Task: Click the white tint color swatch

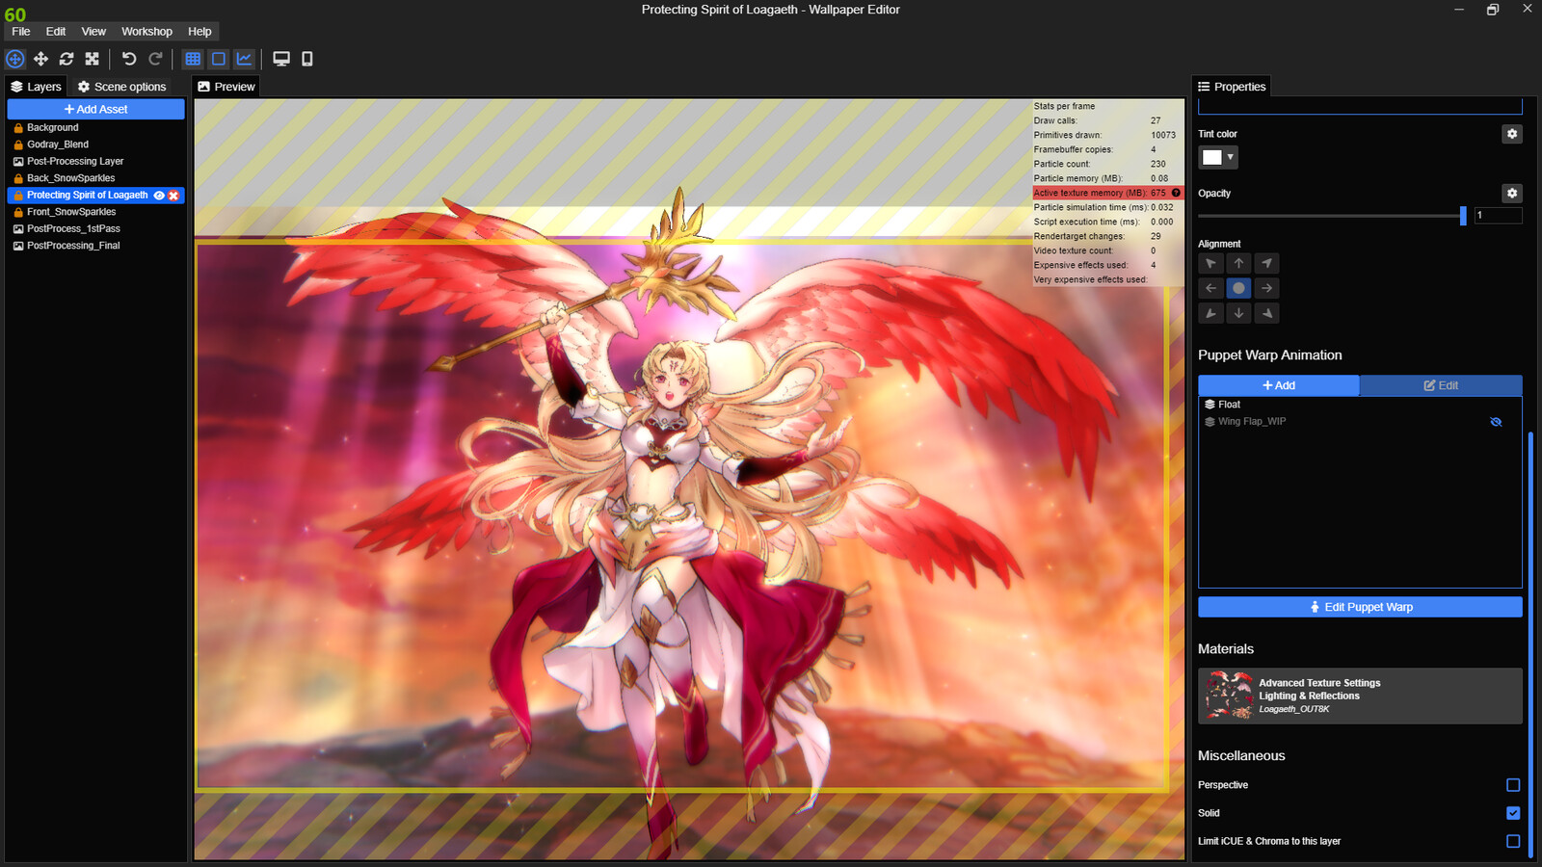Action: (1212, 157)
